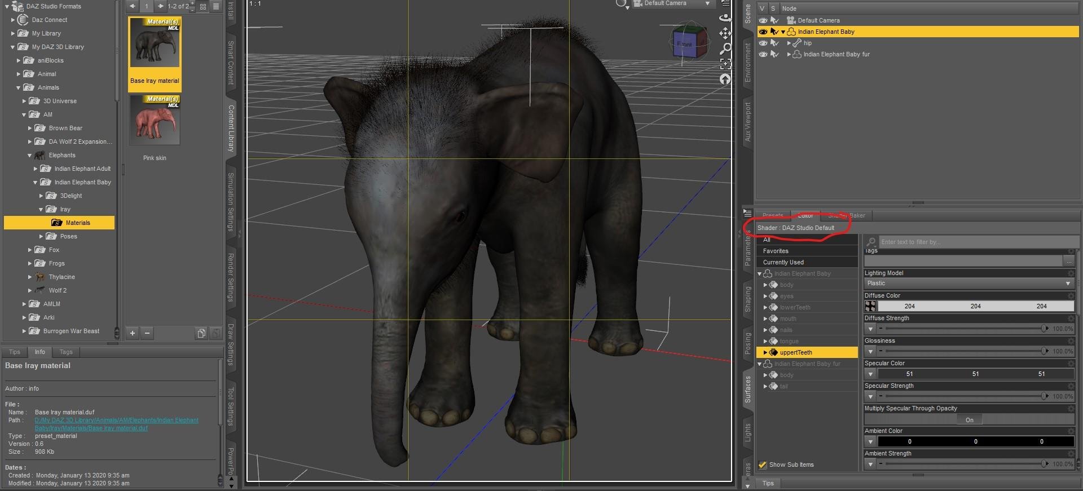Click the viewport orbit/rotate camera icon

click(x=725, y=17)
